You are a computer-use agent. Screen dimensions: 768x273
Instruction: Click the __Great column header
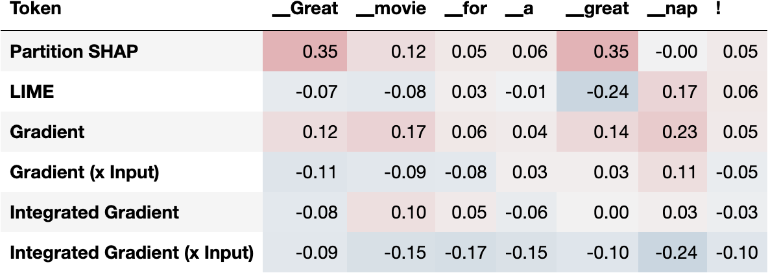coord(305,10)
